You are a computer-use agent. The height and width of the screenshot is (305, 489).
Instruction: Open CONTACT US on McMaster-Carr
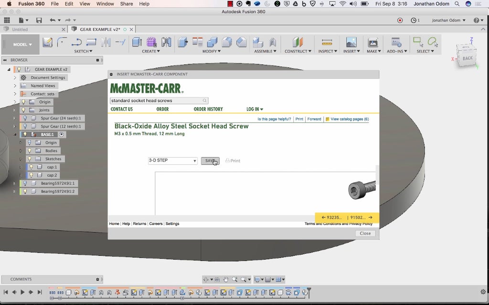tap(122, 109)
